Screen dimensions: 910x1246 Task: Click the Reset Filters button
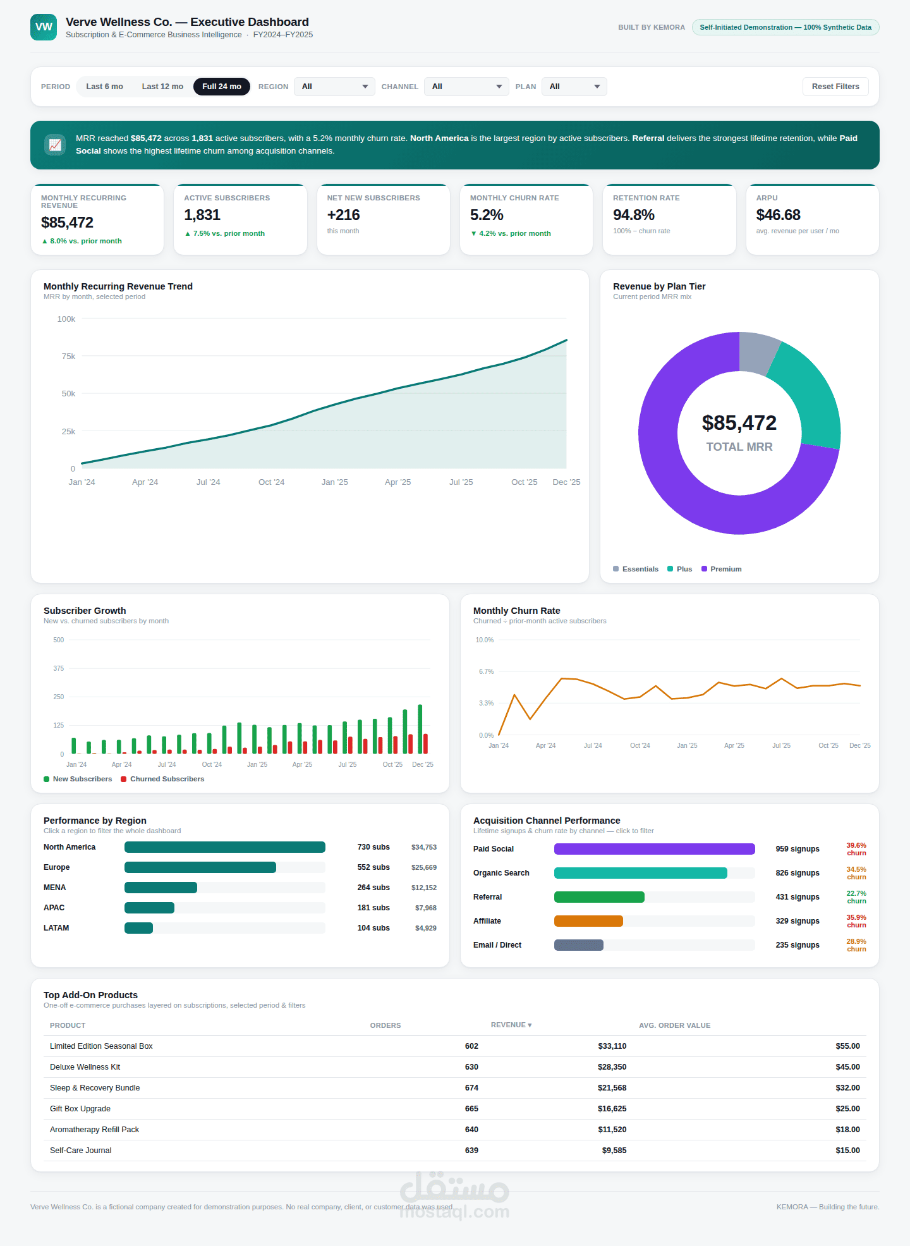tap(835, 87)
